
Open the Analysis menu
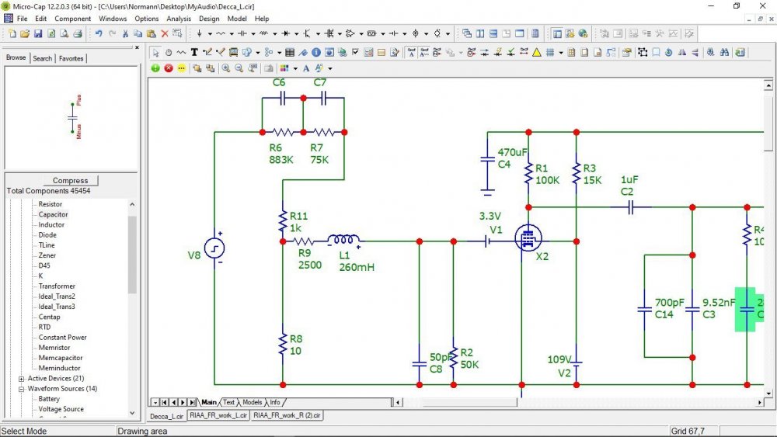coord(178,18)
